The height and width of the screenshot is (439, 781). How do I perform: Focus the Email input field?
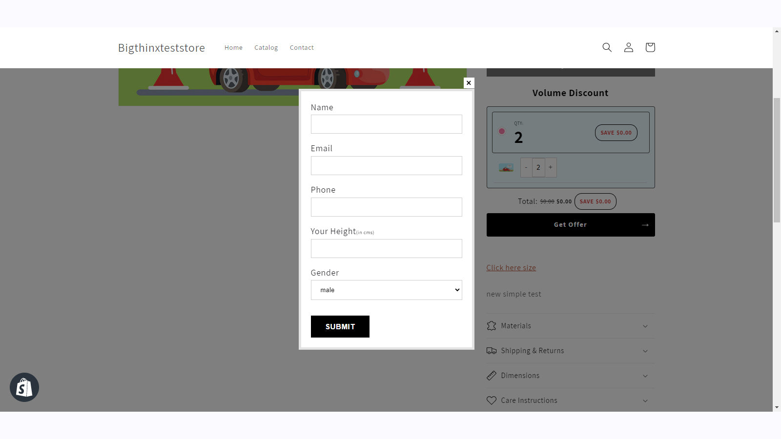[x=386, y=165]
